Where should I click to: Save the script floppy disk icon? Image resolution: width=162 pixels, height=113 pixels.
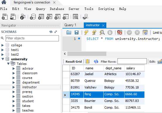(x=76, y=33)
